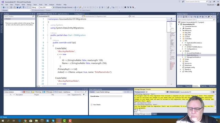The height and width of the screenshot is (123, 220).
Task: Collapse the Models folder in Solution Explorer
Action: (x=181, y=51)
